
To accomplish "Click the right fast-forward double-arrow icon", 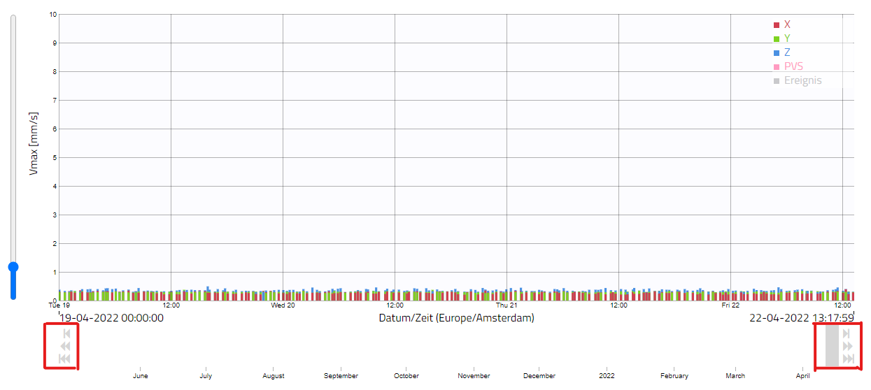I will [x=848, y=346].
